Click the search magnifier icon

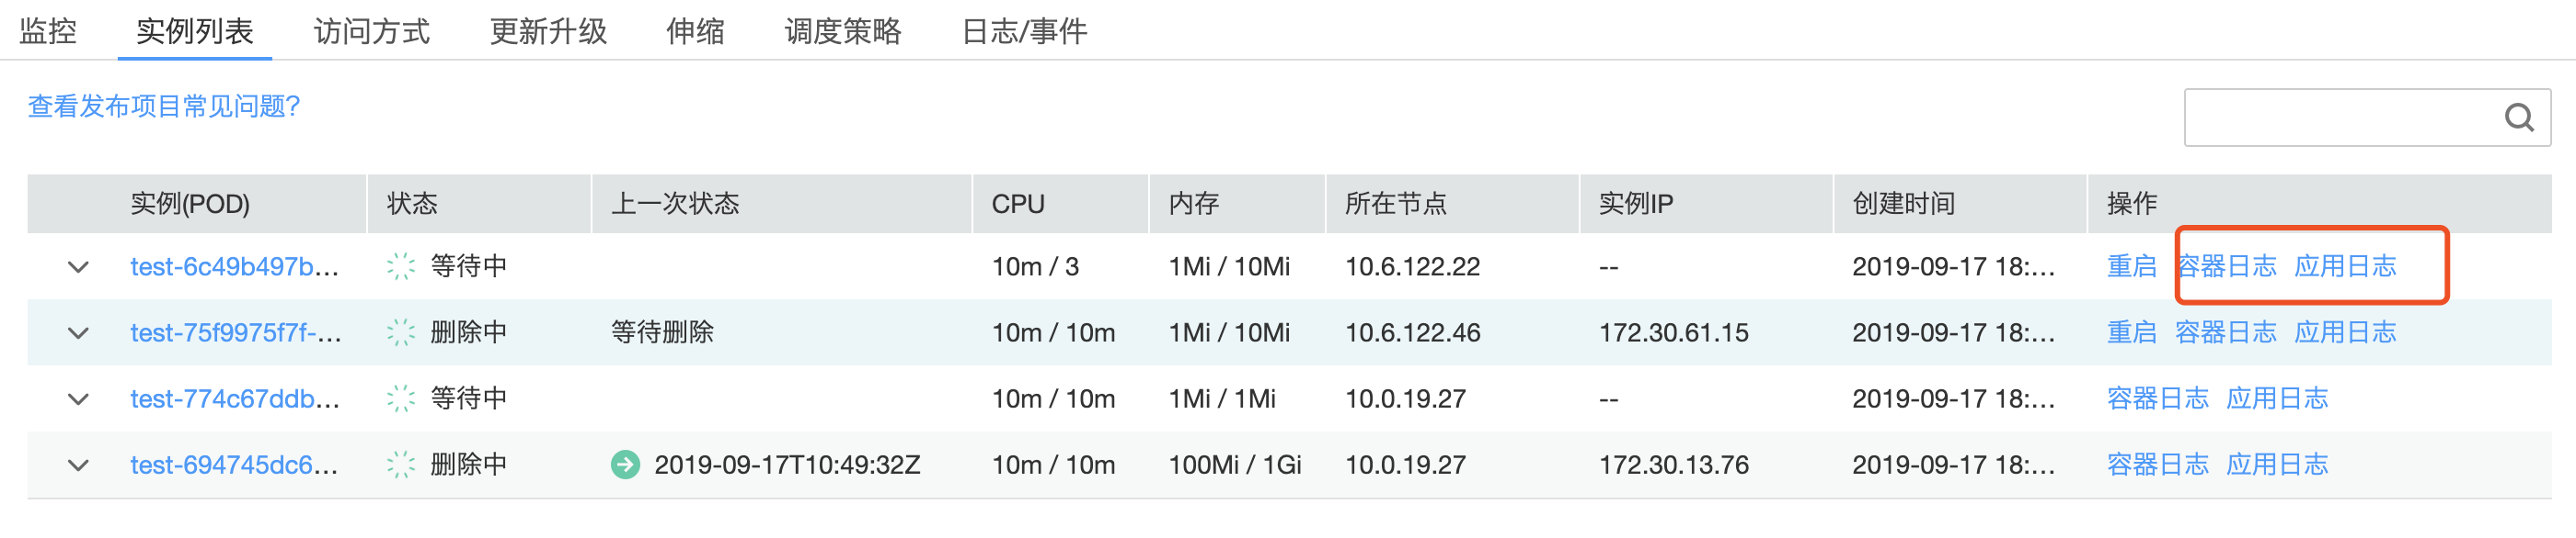click(2517, 118)
